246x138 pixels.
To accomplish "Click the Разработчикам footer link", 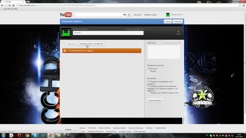I will point(161,128).
